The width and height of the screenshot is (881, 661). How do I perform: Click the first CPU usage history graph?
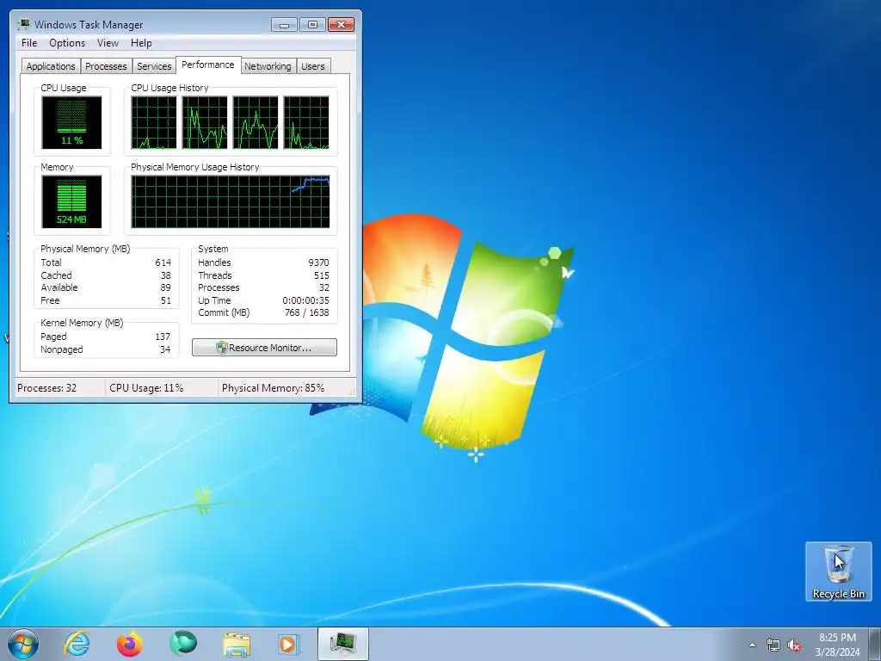(154, 122)
